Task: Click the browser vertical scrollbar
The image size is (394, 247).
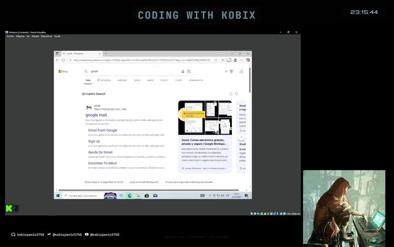Action: (x=250, y=80)
